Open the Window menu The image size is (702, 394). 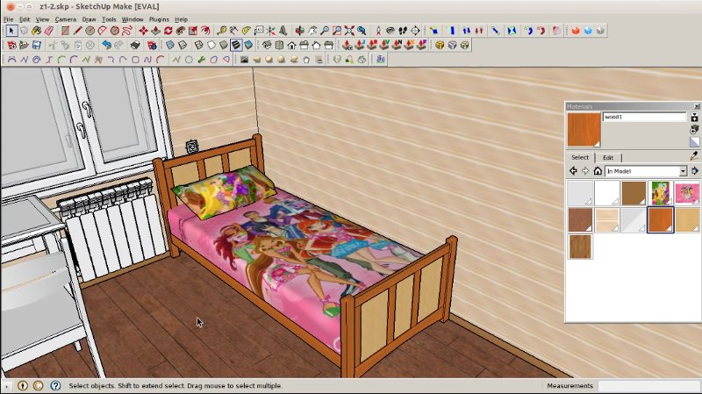click(x=133, y=19)
